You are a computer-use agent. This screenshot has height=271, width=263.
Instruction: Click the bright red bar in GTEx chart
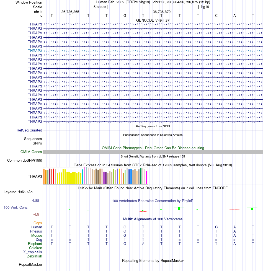[53, 176]
